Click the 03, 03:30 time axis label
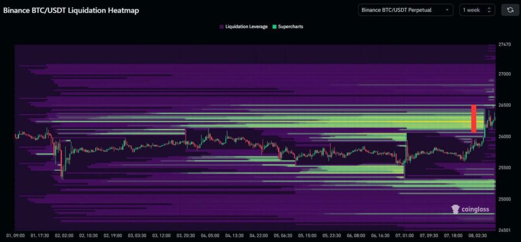 pos(137,236)
